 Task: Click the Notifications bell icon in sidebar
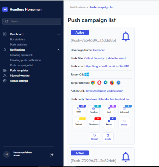[x=5, y=50]
